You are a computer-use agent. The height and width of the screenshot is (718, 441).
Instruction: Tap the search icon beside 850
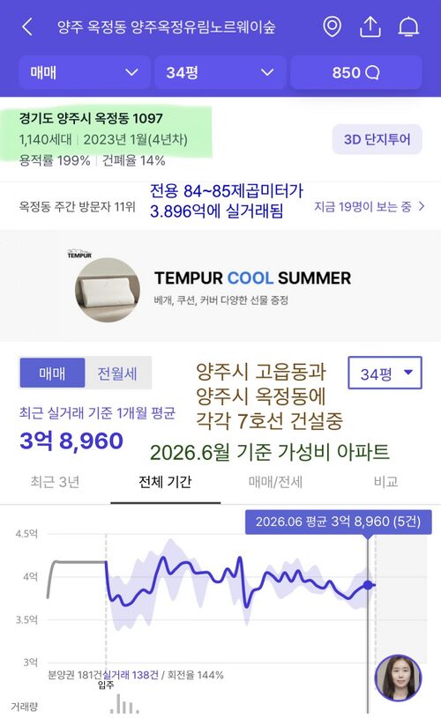click(372, 73)
